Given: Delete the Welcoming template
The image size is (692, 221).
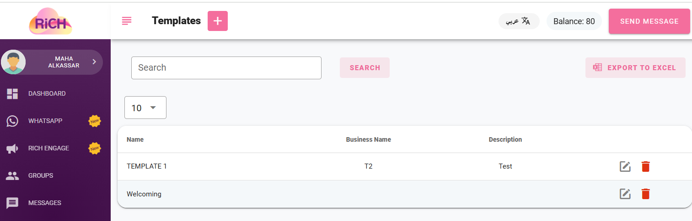Looking at the screenshot, I should click(x=645, y=194).
